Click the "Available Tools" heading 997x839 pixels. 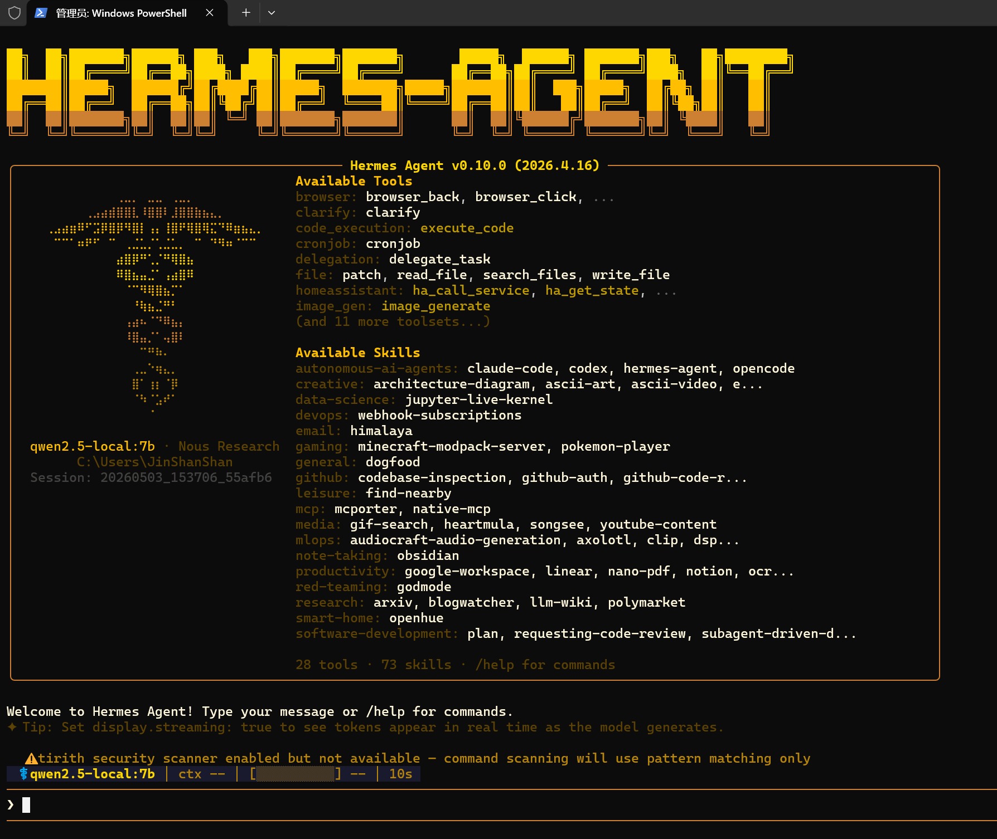pyautogui.click(x=354, y=181)
